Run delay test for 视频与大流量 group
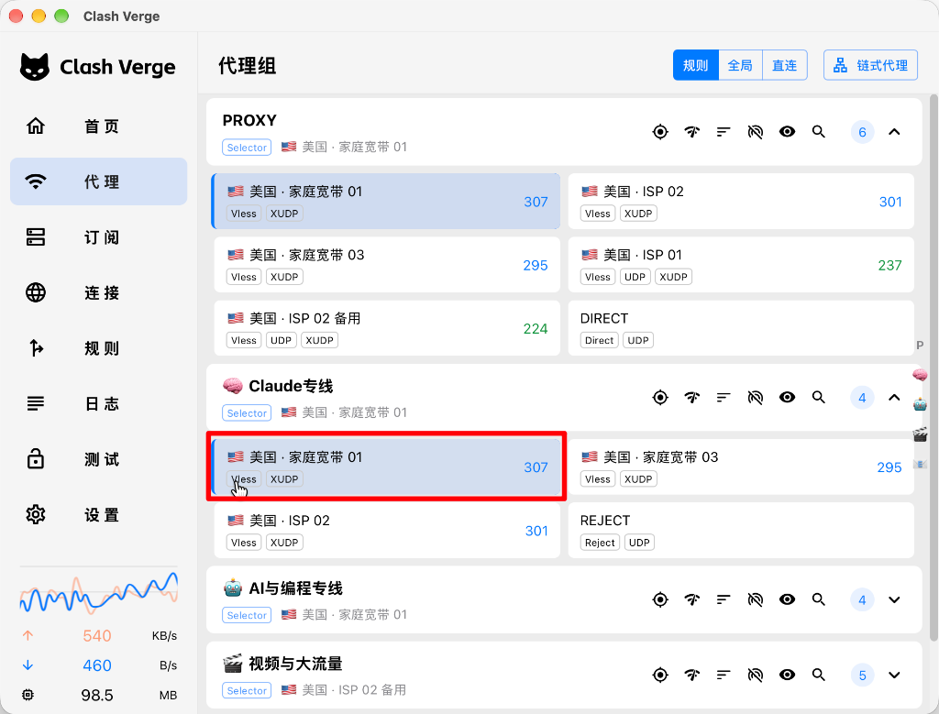939x714 pixels. point(691,676)
